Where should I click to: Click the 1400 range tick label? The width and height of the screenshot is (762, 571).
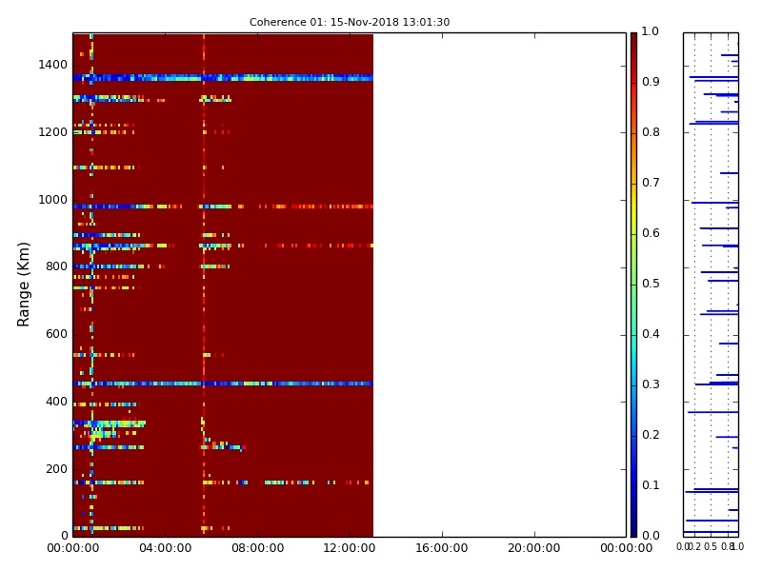coord(53,65)
